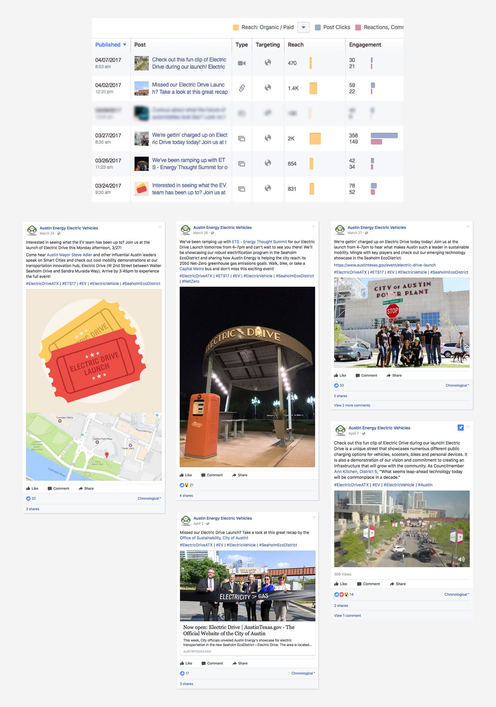Click the globe targeting icon for 03/26/2017 post
496x707 pixels.
click(x=268, y=163)
